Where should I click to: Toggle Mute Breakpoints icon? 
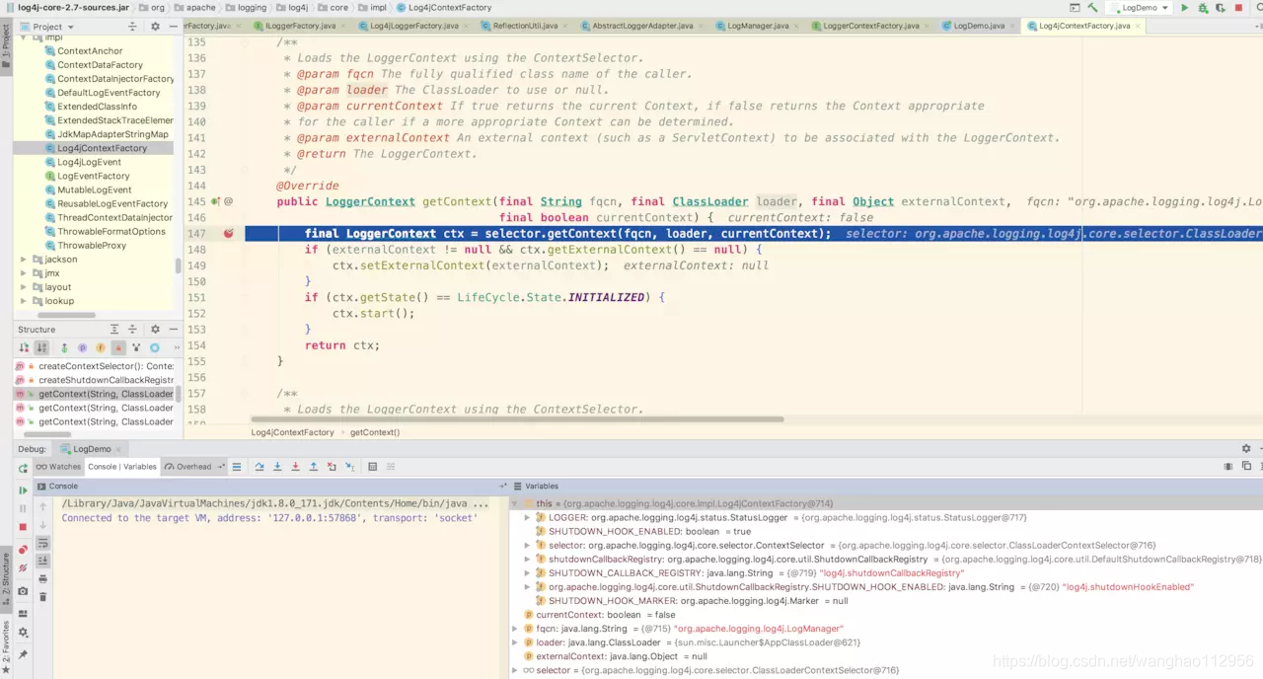tap(23, 568)
